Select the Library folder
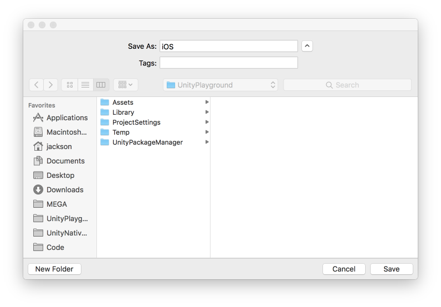 [153, 112]
